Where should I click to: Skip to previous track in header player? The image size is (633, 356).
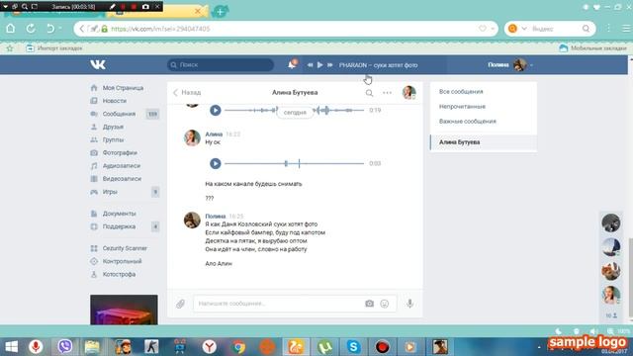[x=310, y=64]
